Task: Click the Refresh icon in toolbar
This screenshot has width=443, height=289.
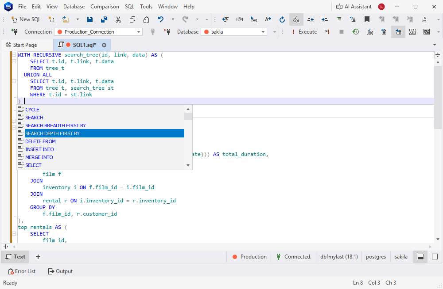Action: pos(282,19)
